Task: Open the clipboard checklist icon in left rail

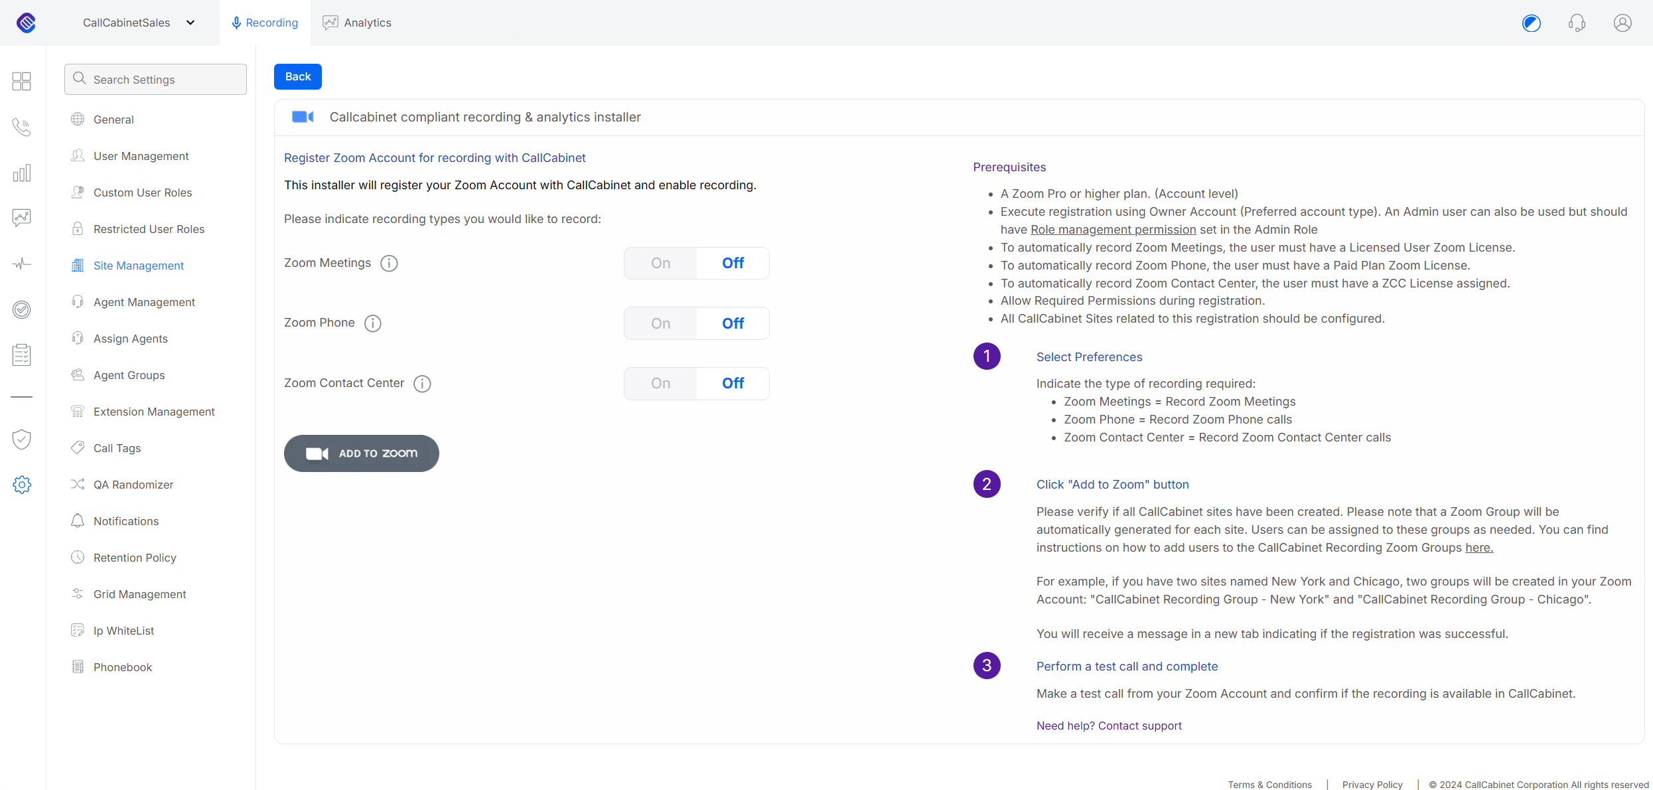Action: point(22,355)
